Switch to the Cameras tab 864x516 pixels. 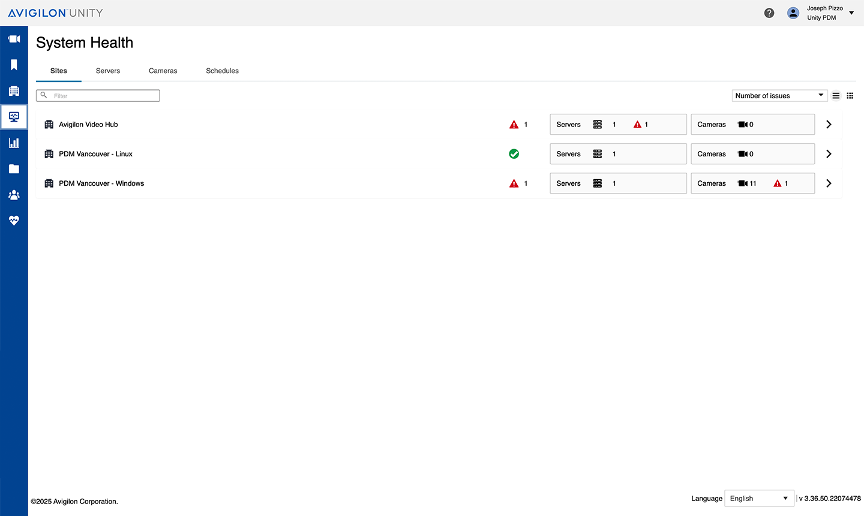163,71
